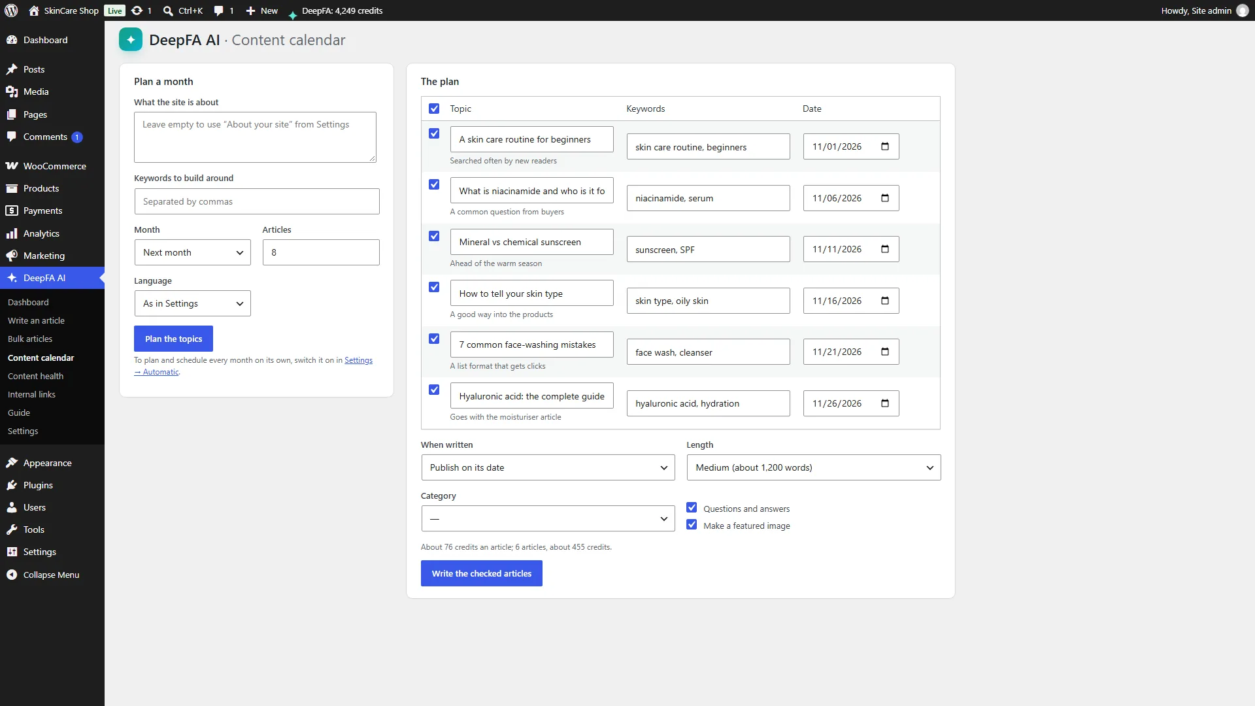This screenshot has height=706, width=1255.
Task: Visit the SkinCare Shop site link
Action: pyautogui.click(x=64, y=10)
